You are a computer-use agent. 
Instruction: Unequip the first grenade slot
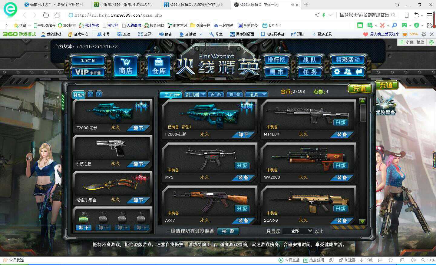click(x=84, y=227)
